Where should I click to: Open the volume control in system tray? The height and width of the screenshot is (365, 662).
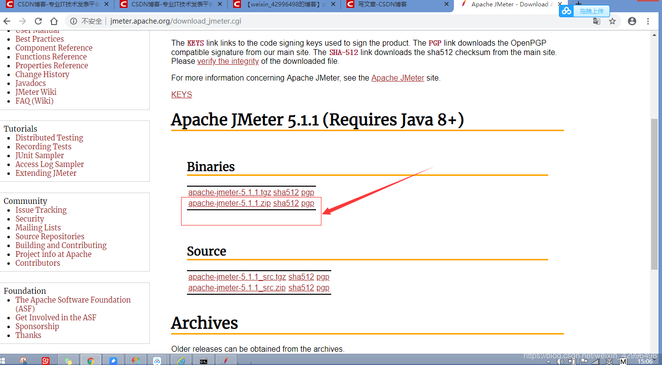(560, 362)
